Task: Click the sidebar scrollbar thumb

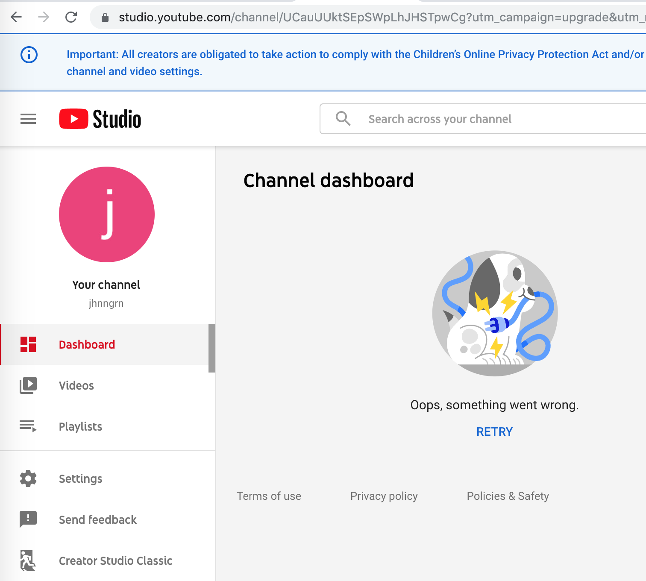Action: point(212,348)
